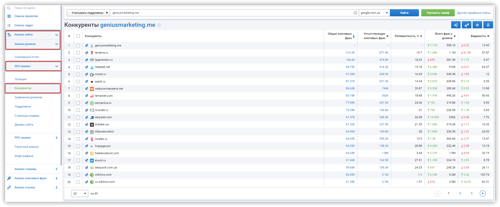Screen dimensions: 500x207
Task: Click the project list hamburger icon
Action: 9,16
